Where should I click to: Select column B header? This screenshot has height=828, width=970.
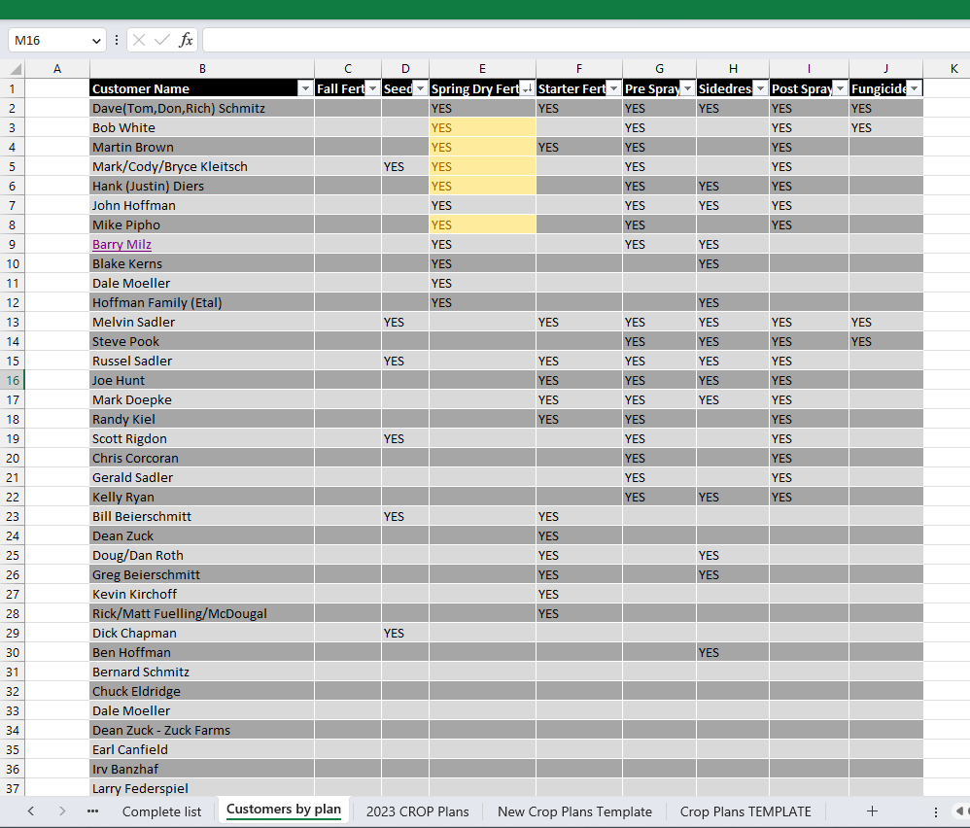click(202, 69)
